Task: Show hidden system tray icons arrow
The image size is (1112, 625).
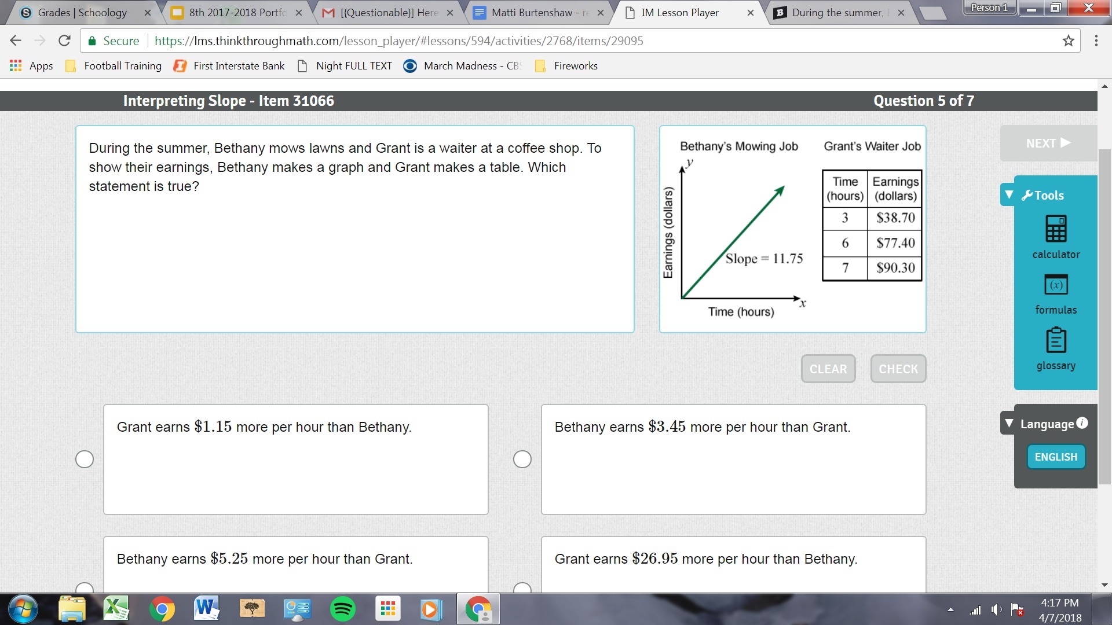Action: coord(950,609)
